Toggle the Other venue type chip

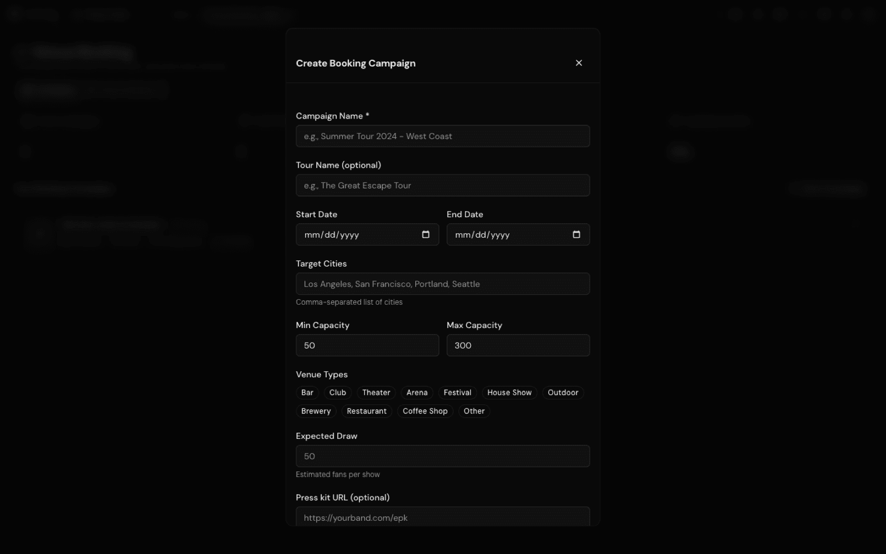pyautogui.click(x=474, y=411)
